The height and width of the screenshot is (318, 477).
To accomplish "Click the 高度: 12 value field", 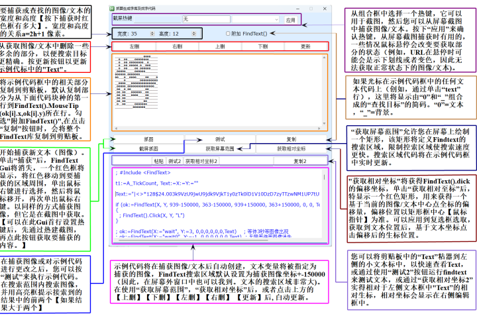I will [x=175, y=34].
